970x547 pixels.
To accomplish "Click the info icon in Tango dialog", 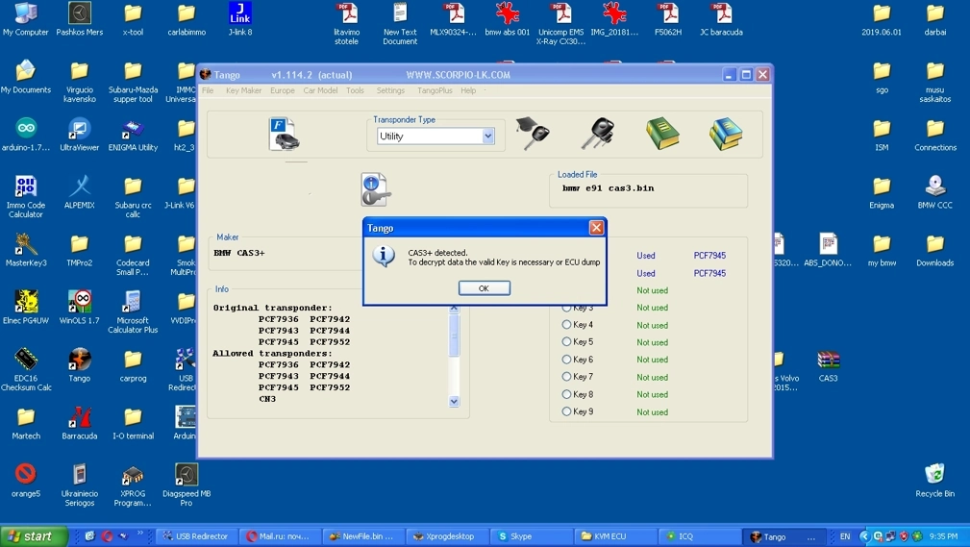I will [x=385, y=255].
